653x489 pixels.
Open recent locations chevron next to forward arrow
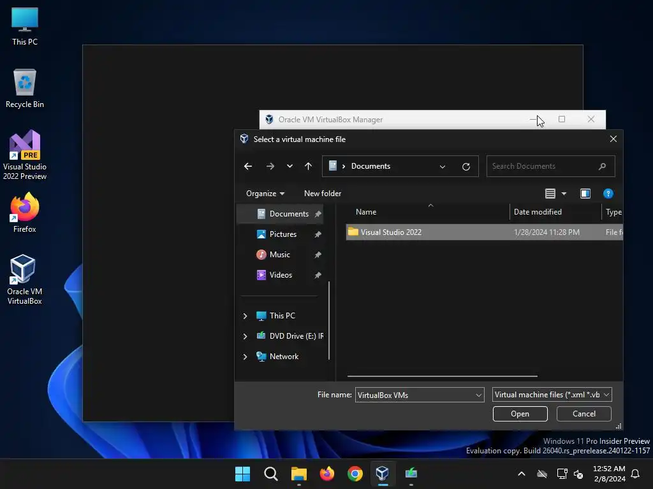[x=290, y=166]
